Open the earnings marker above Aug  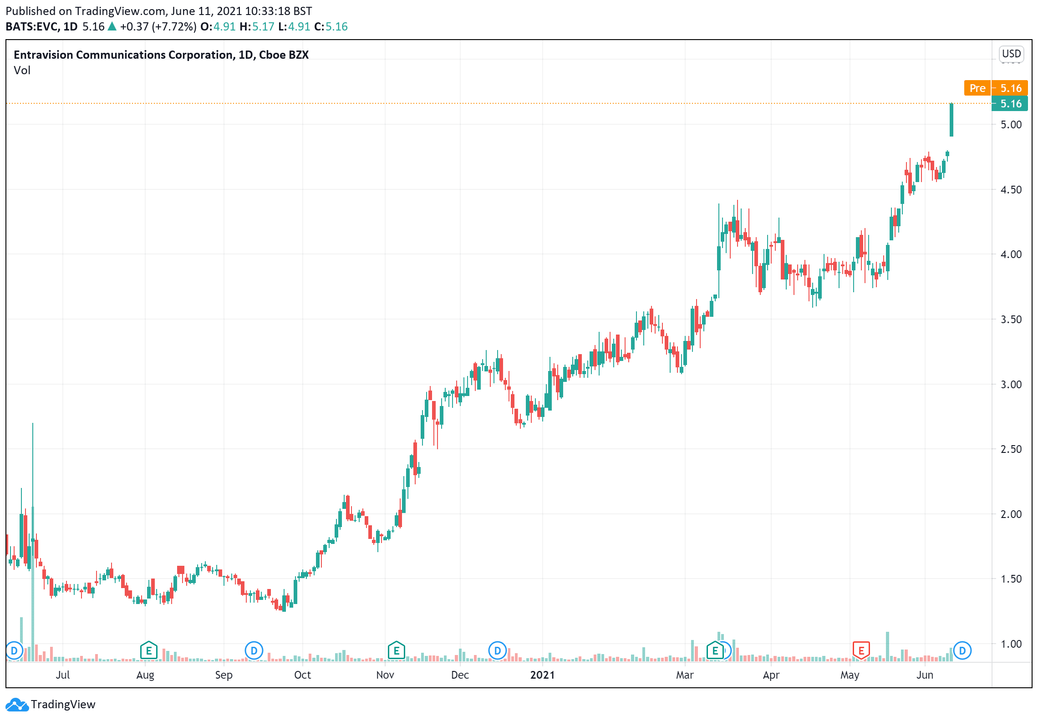(x=148, y=651)
